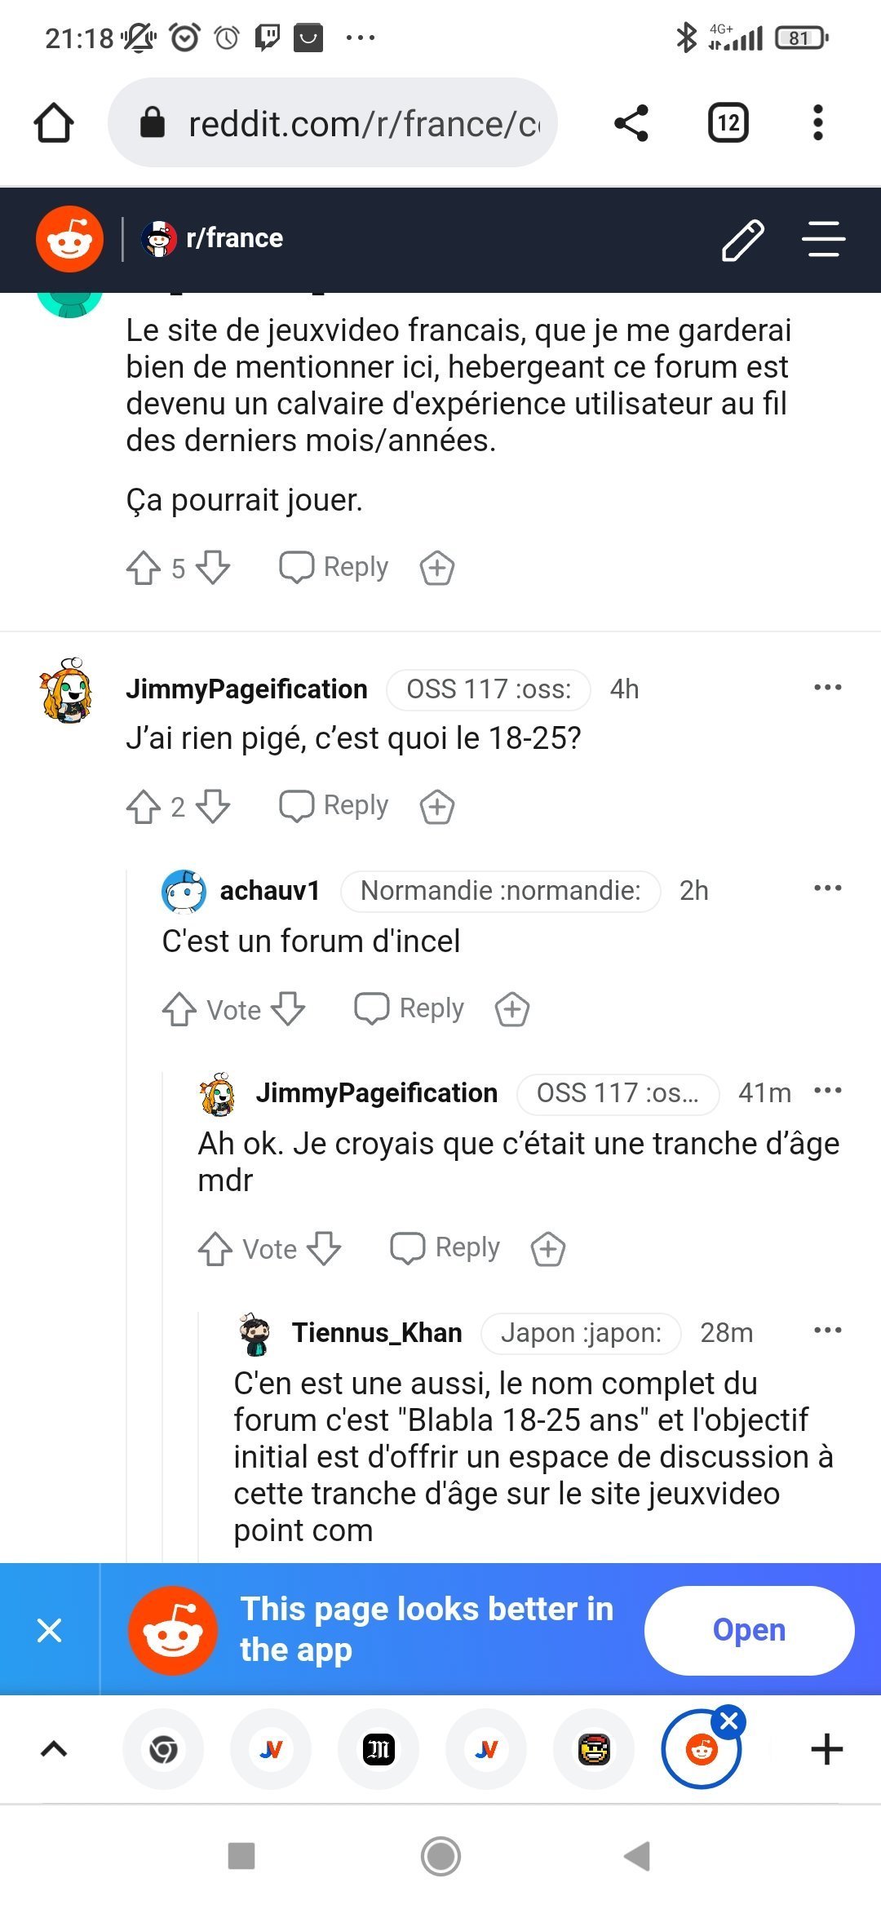Expand the bottom tab strip chevron
881x1909 pixels.
point(54,1749)
